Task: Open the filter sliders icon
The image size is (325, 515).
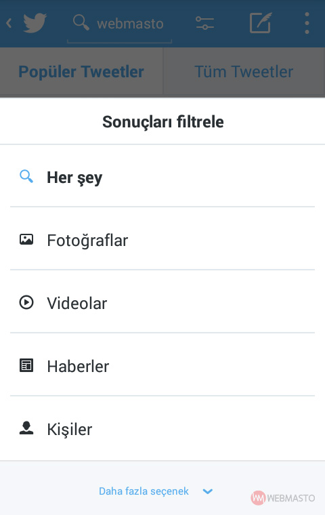Action: 204,23
